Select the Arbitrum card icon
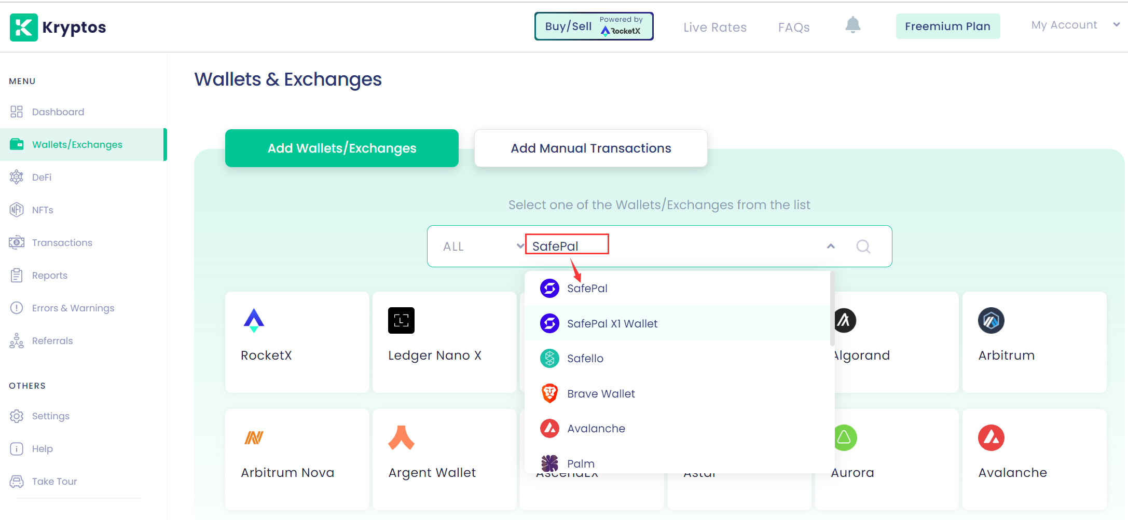The image size is (1128, 520). (991, 321)
